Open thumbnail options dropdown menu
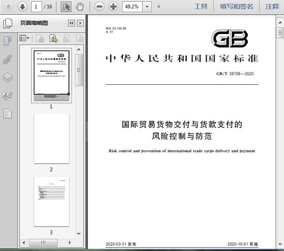284x251 pixels. [24, 38]
